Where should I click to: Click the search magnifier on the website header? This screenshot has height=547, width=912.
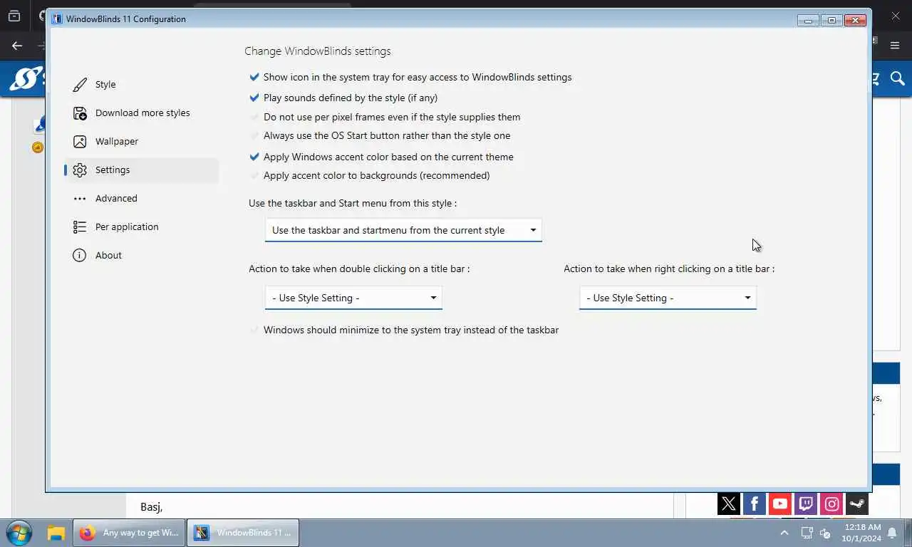coord(897,78)
